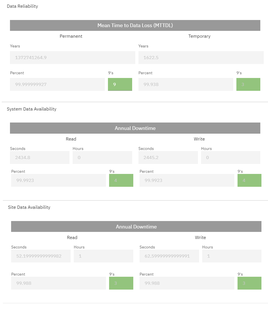Click Site Read Hours field
This screenshot has width=268, height=321.
[x=103, y=256]
